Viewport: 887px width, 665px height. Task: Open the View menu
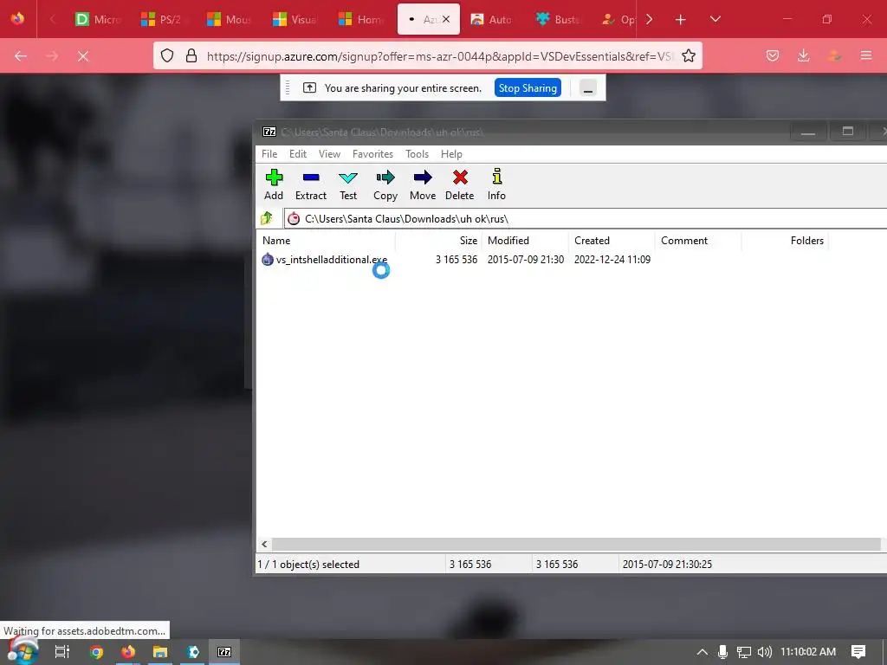tap(329, 154)
